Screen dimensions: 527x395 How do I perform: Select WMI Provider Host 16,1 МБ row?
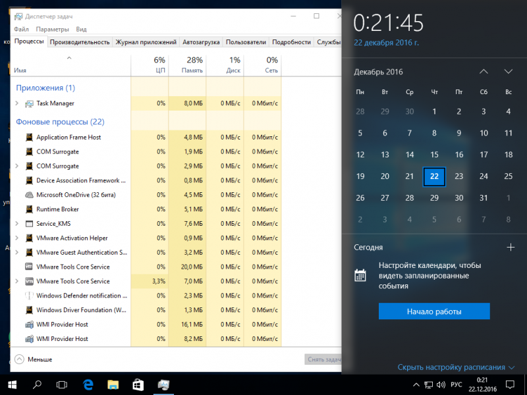tap(146, 325)
